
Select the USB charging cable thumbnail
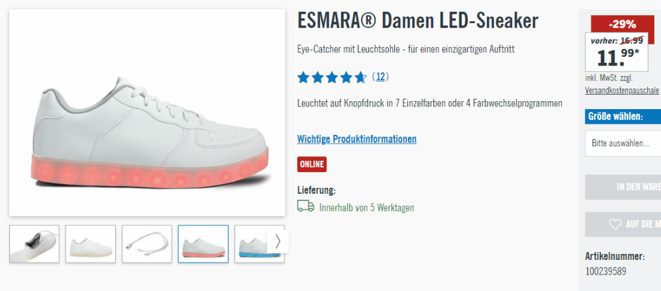coord(147,244)
